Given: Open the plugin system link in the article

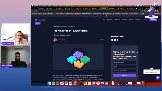Looking at the screenshot, I should 60,75.
